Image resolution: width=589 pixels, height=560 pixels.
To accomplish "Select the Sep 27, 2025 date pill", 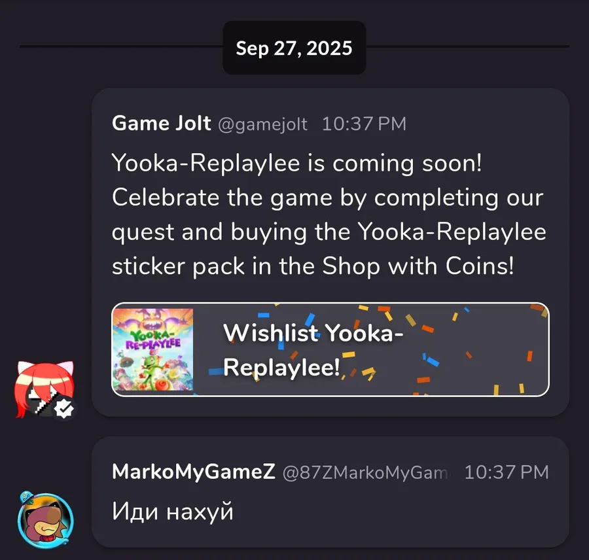I will (294, 48).
